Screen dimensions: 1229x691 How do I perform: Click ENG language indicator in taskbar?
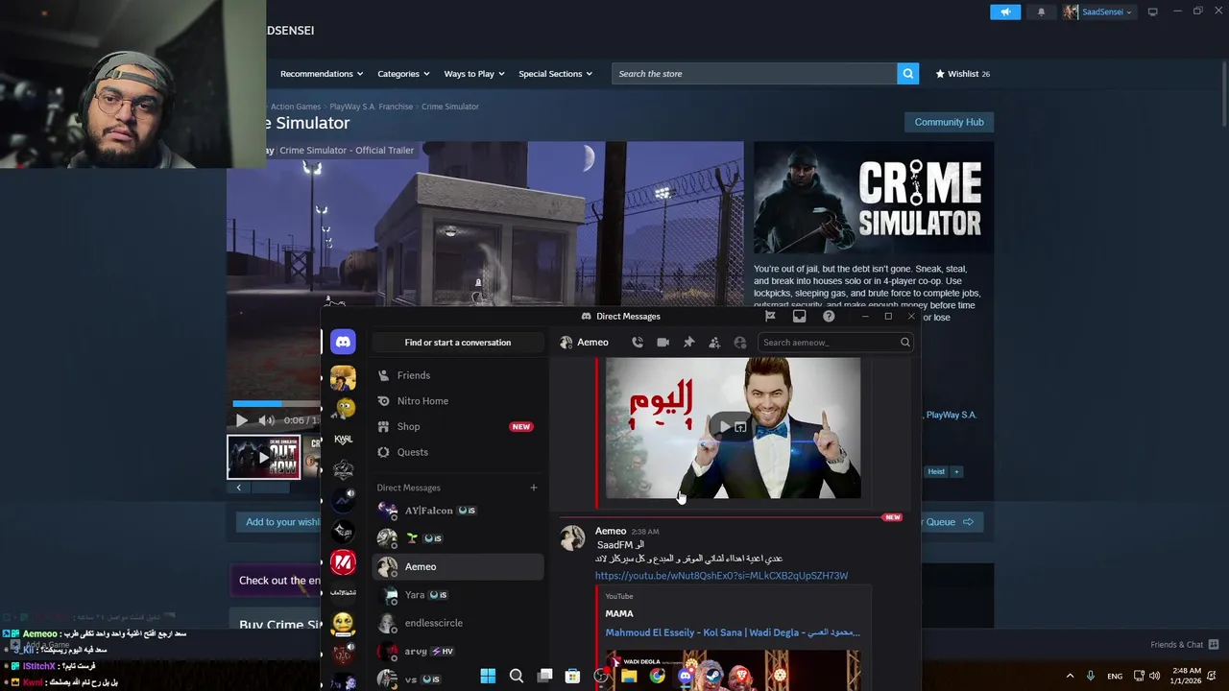point(1115,676)
